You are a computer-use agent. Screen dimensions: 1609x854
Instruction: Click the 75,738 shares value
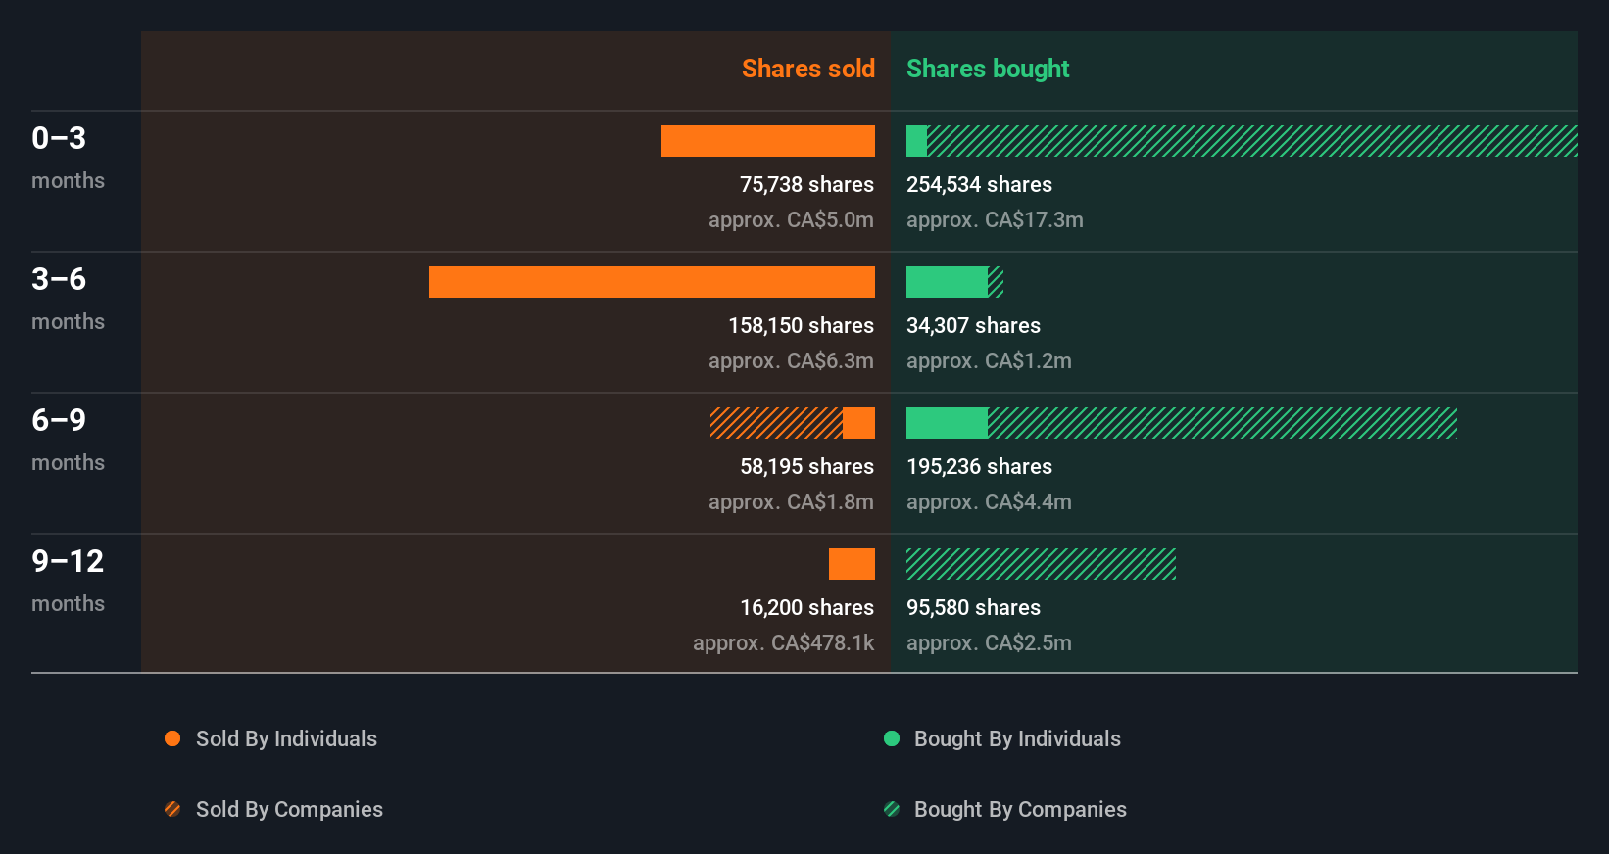point(806,184)
